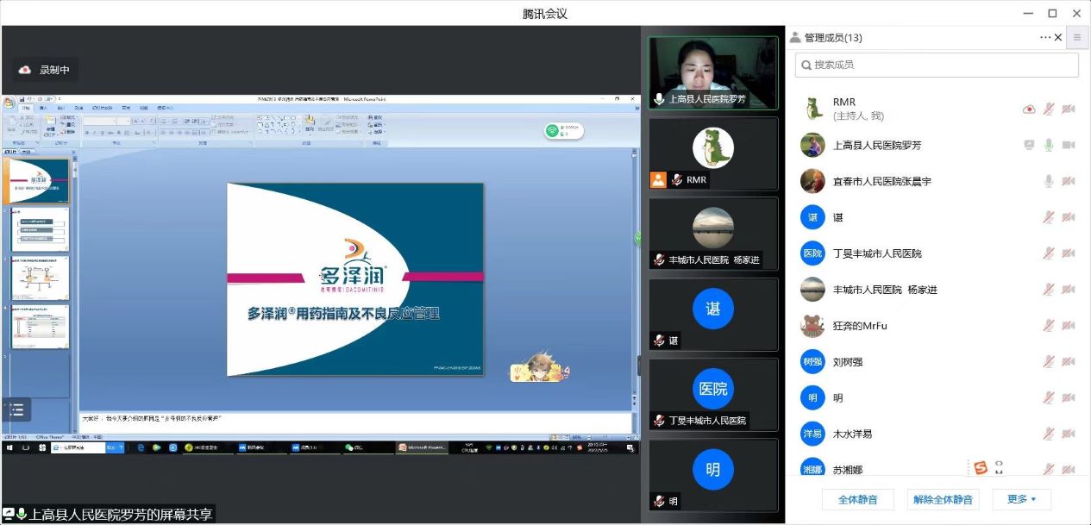Toggle camera icon for 丁旻丰城市人民医院
Viewport: 1091px width, 525px height.
coord(1069,253)
